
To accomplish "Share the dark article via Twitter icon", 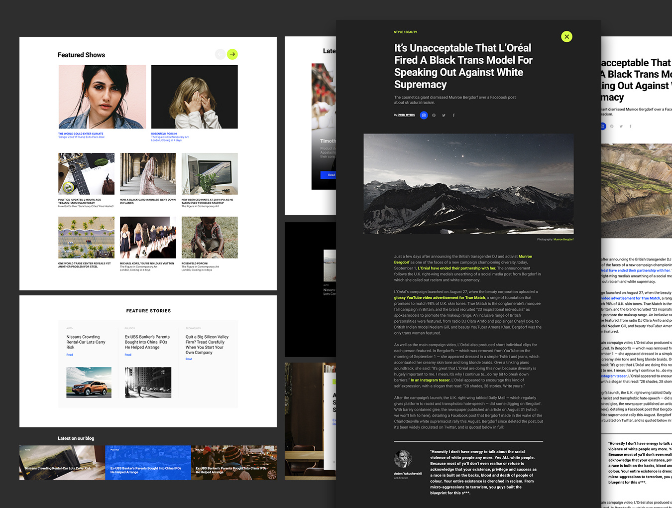I will pyautogui.click(x=444, y=115).
